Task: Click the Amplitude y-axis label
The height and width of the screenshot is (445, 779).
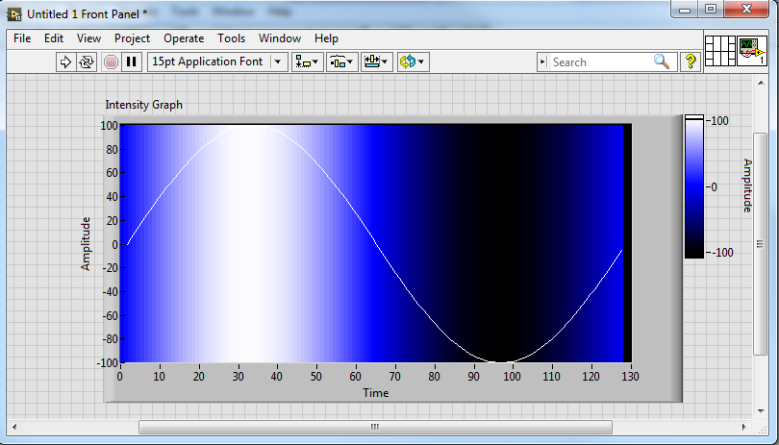Action: click(x=86, y=243)
